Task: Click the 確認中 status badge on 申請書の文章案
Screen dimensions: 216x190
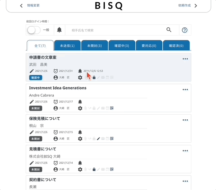Action: click(x=35, y=78)
